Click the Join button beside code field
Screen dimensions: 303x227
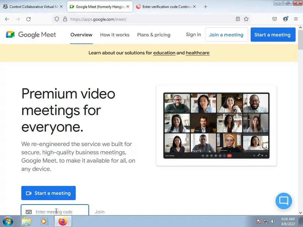[x=100, y=212]
